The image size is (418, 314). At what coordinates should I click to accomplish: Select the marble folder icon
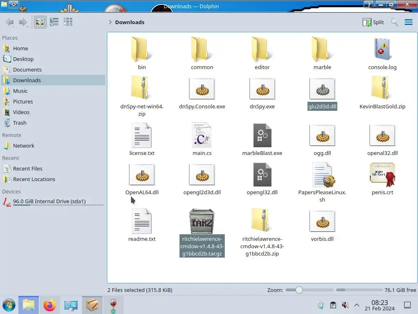(x=322, y=49)
